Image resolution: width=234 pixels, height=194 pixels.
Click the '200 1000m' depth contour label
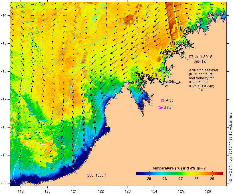click(97, 175)
